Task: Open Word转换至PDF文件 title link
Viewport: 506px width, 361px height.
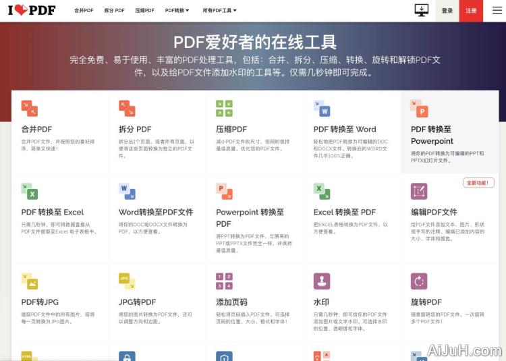Action: 156,213
